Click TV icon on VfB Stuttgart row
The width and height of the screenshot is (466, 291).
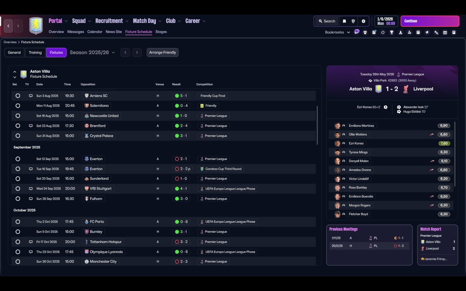[31, 189]
